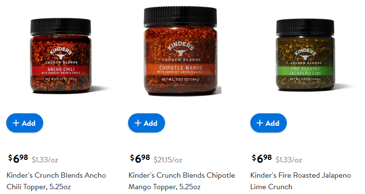The width and height of the screenshot is (365, 194).
Task: Click the $1.33/oz unit price beside Ancho Chili
Action: tap(45, 160)
